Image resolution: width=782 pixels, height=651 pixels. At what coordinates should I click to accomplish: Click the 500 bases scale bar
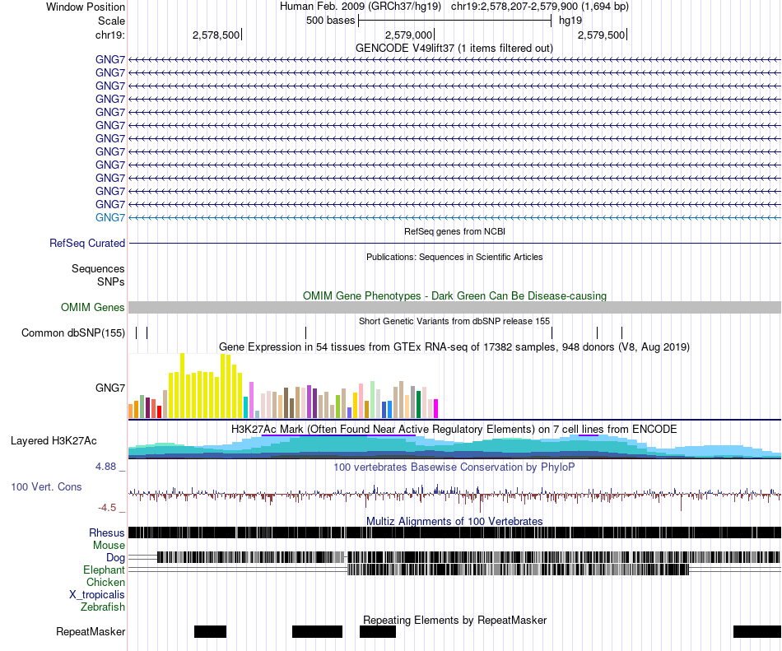click(x=455, y=21)
